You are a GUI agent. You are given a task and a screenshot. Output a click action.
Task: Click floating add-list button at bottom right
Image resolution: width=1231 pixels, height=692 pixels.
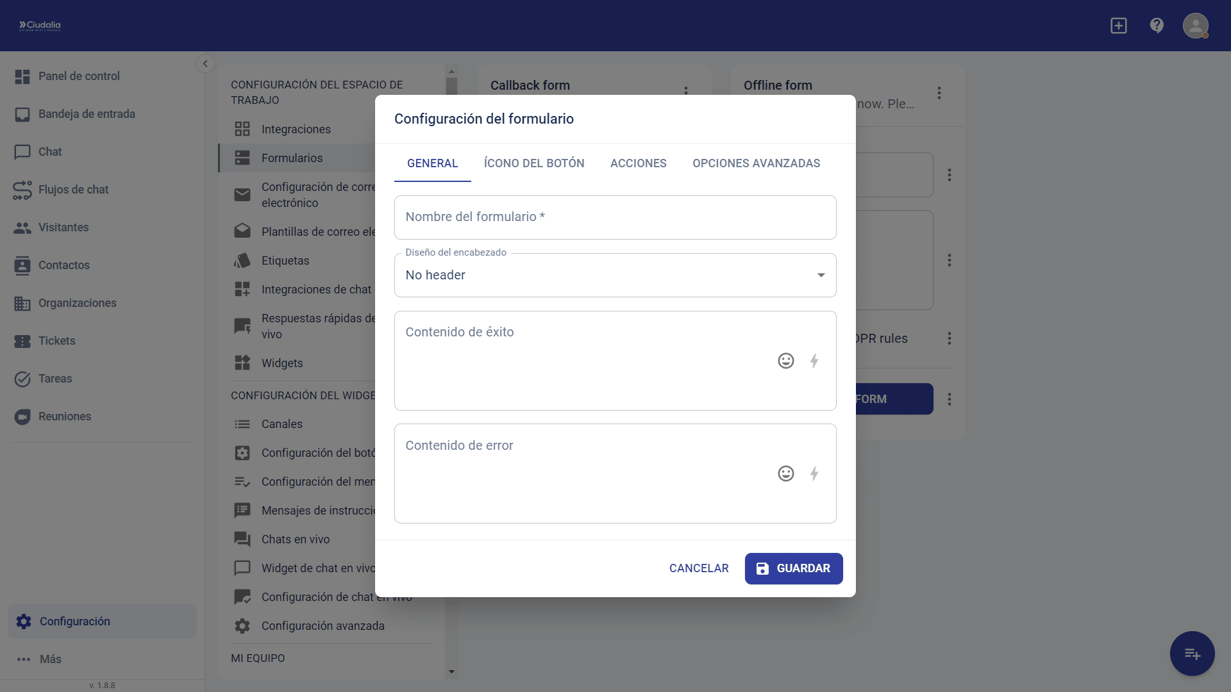1192,654
